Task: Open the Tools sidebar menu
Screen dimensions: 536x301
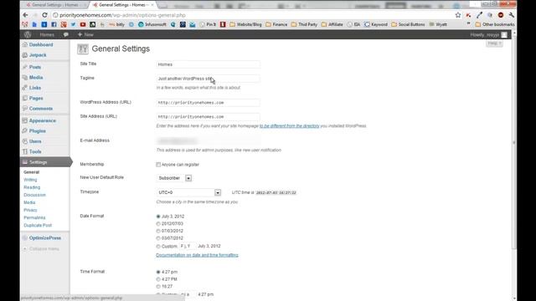Action: tap(35, 151)
